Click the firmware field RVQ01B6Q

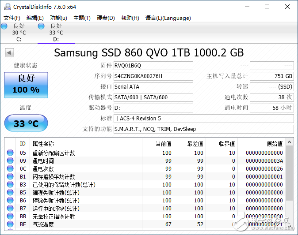(153, 66)
